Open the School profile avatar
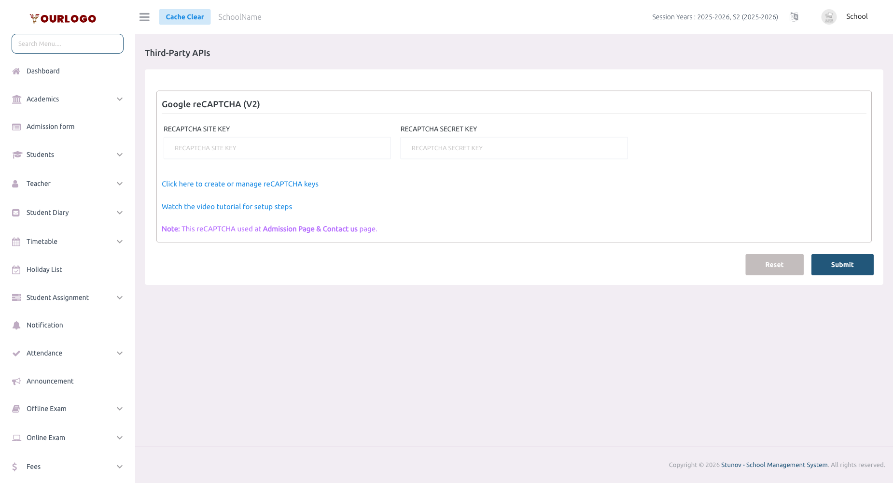Screen dimensions: 893x483 point(829,16)
